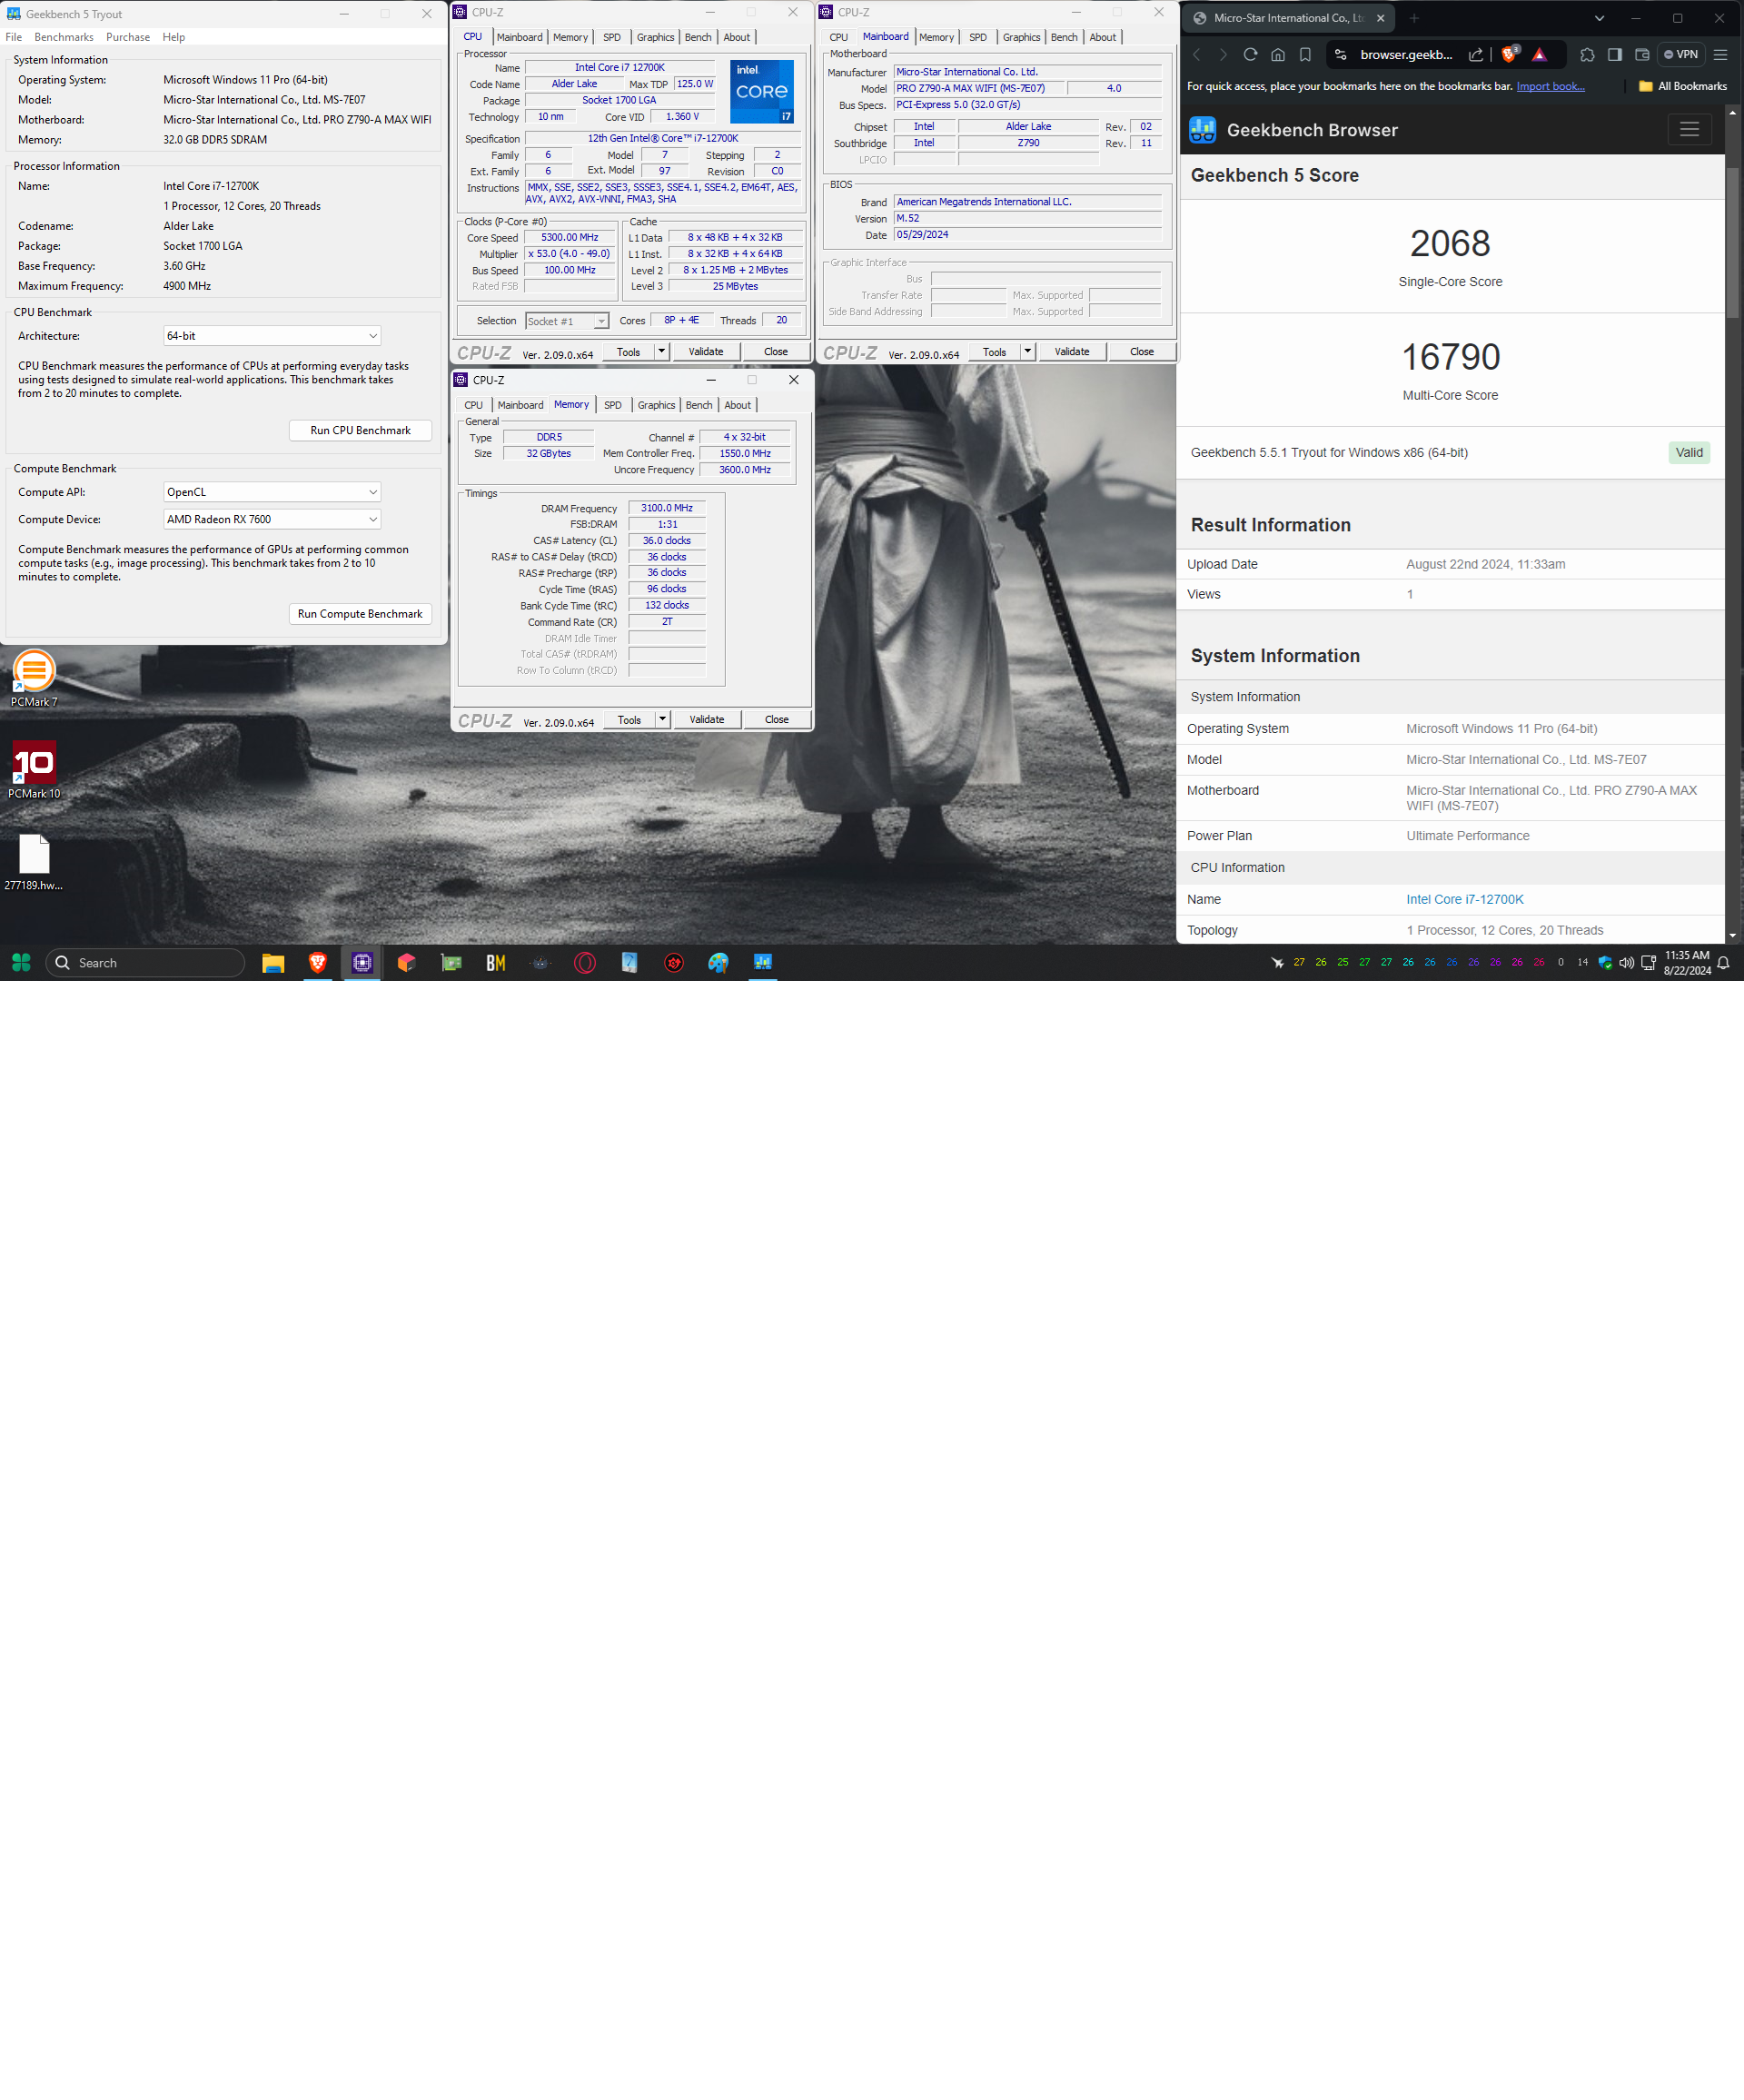
Task: Switch to Graphics tab in CPU-Z Memory window
Action: 656,405
